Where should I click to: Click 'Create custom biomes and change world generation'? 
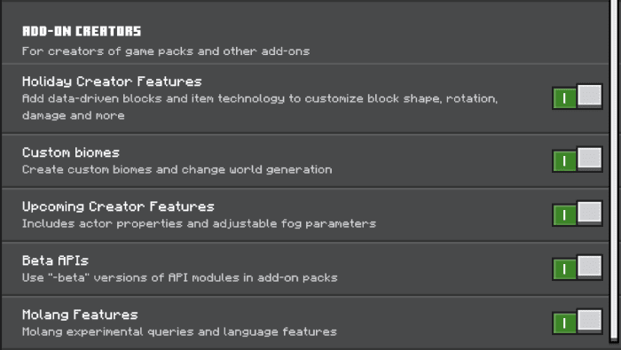[177, 169]
